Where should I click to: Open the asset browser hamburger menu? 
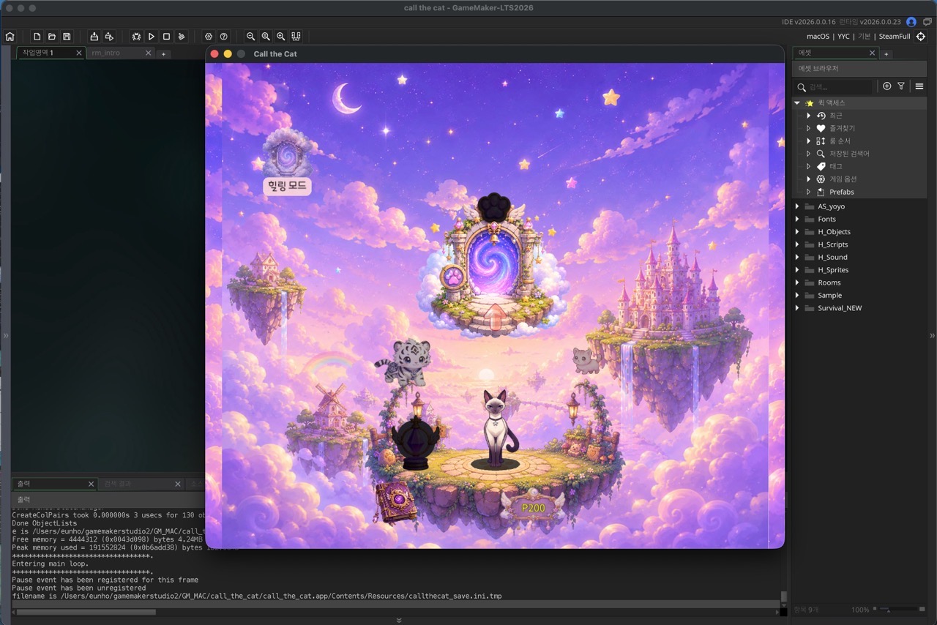(x=919, y=86)
